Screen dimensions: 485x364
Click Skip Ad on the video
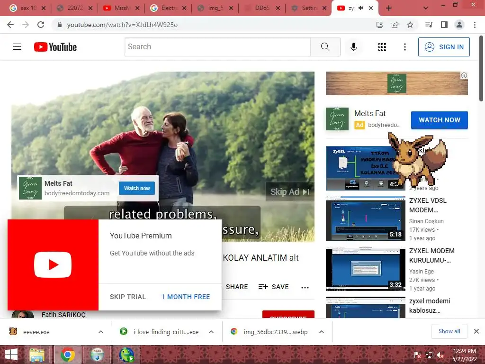[x=289, y=192]
